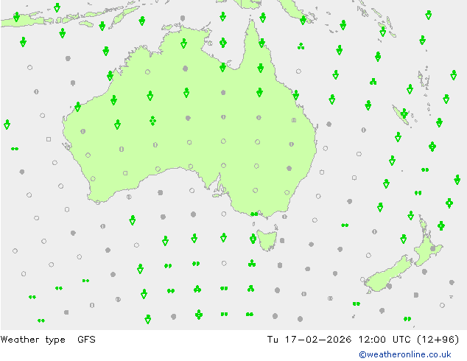Image resolution: width=467 pixels, height=361 pixels.
Task: Select the 'Tu 17-02-2026 12:00 UTC (12+96)' timestamp
Action: point(362,340)
